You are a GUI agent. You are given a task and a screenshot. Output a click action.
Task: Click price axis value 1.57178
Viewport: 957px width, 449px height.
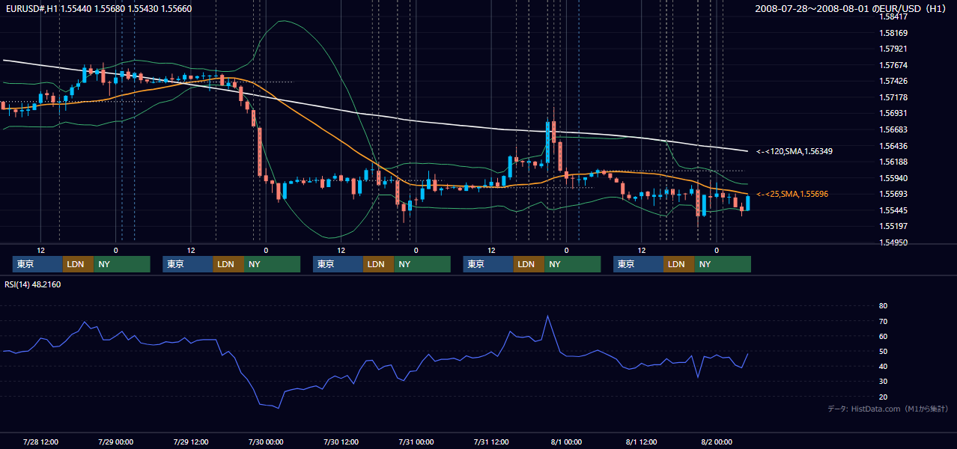(893, 97)
